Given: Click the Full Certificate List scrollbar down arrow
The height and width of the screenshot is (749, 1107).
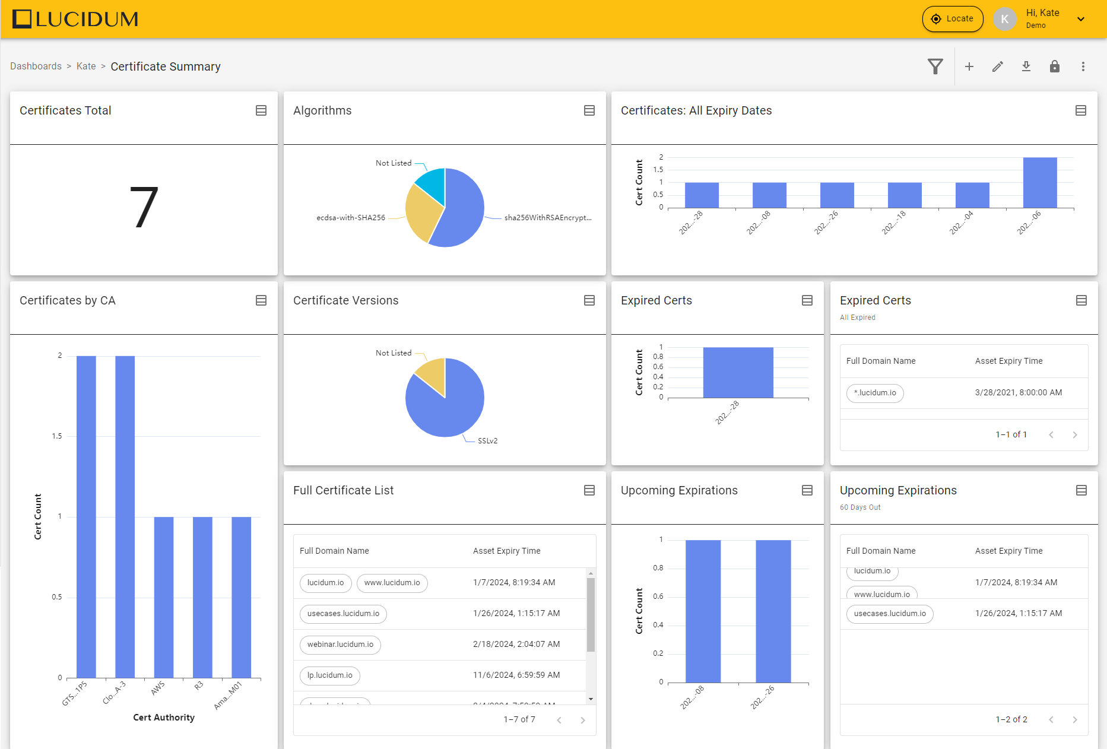Looking at the screenshot, I should coord(591,699).
